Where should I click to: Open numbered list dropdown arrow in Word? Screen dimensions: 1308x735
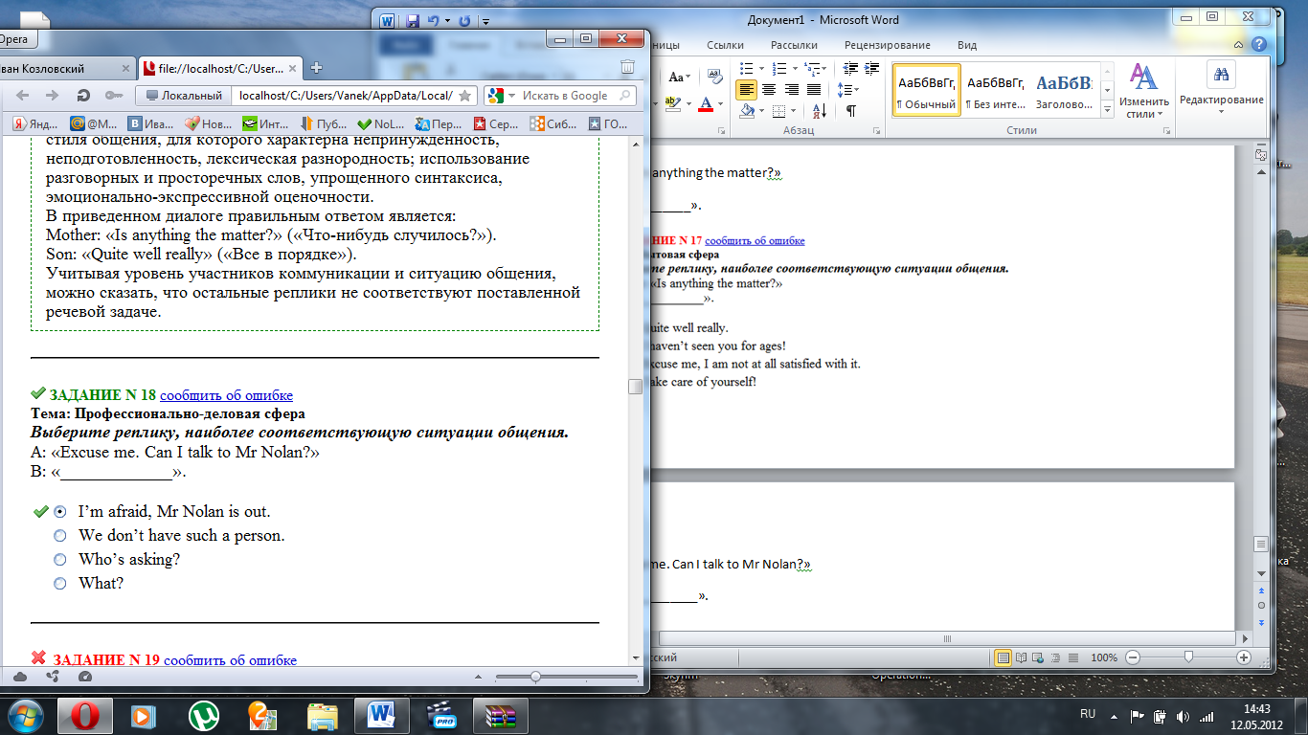(795, 68)
